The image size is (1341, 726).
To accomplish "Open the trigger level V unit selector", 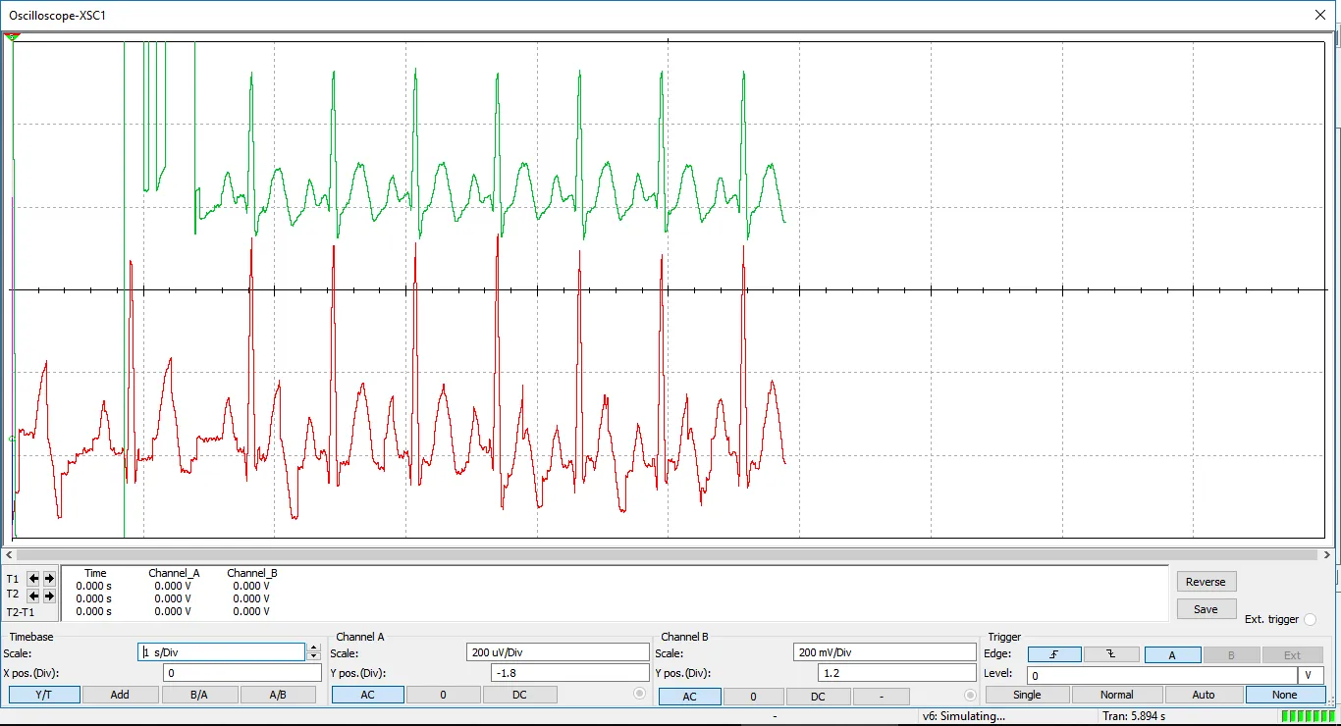I will [x=1311, y=676].
